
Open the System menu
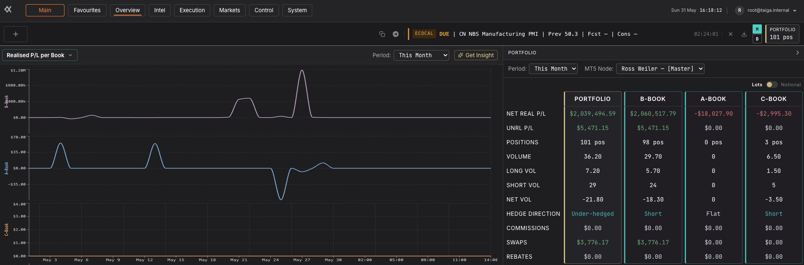point(297,10)
